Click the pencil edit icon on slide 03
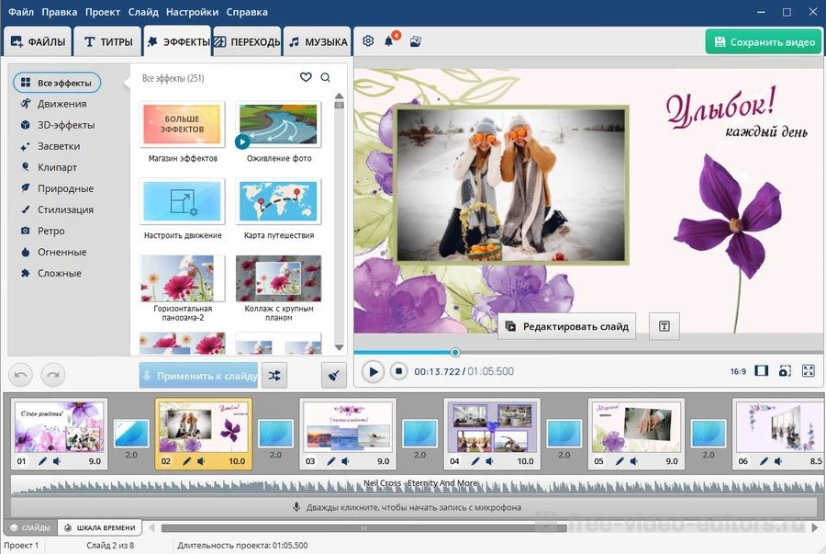826x554 pixels. click(331, 461)
